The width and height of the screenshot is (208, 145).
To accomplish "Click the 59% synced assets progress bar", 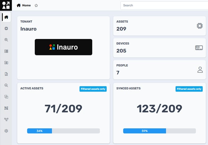I will [x=160, y=131].
